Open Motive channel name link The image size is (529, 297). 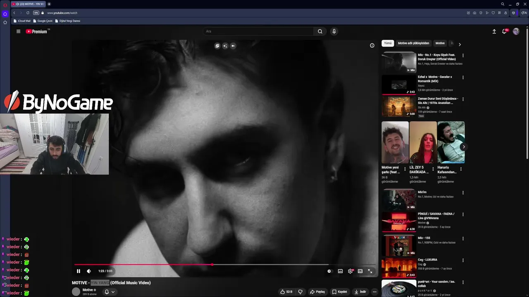click(x=88, y=290)
